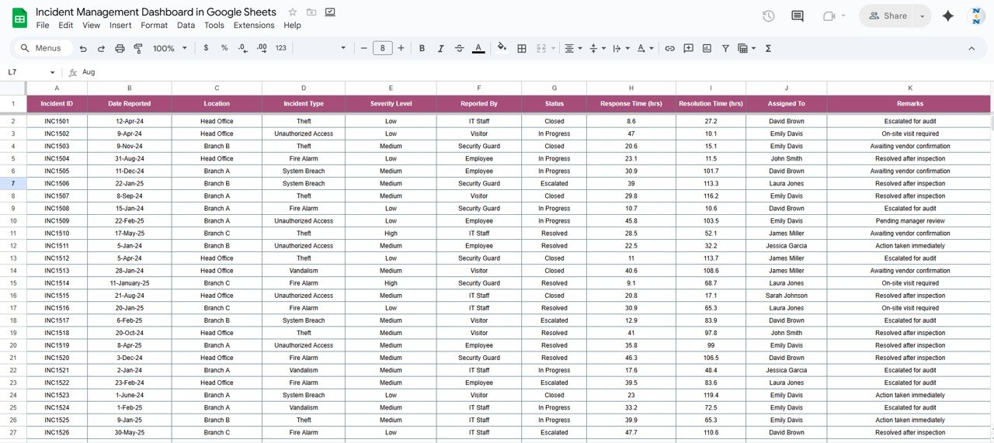Viewport: 994px width, 443px height.
Task: Click the Redo icon
Action: [x=101, y=48]
